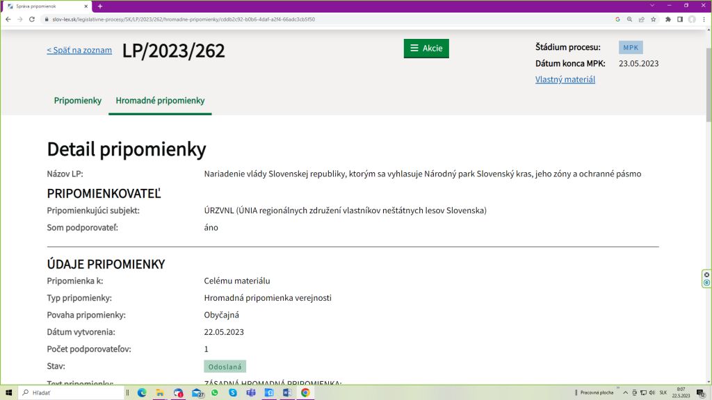Image resolution: width=712 pixels, height=400 pixels.
Task: Open Chrome three-dot menu
Action: tap(704, 19)
